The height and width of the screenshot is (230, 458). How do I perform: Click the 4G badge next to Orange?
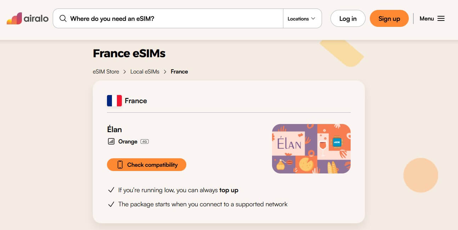(x=145, y=142)
